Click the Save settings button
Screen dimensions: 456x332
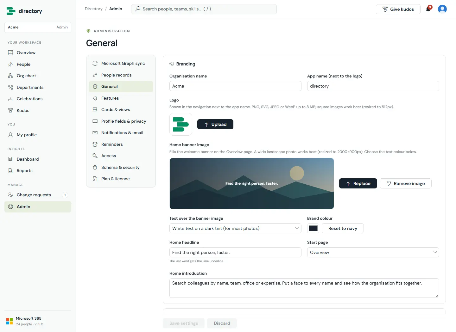pos(184,323)
